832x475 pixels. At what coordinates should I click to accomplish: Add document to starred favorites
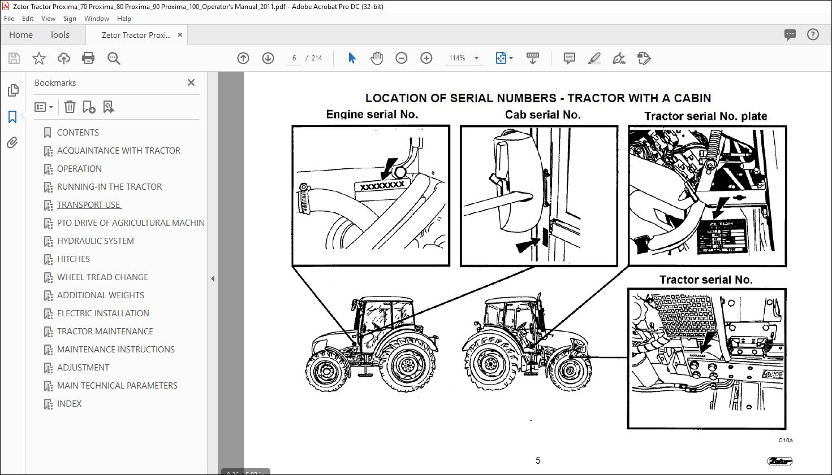point(39,58)
